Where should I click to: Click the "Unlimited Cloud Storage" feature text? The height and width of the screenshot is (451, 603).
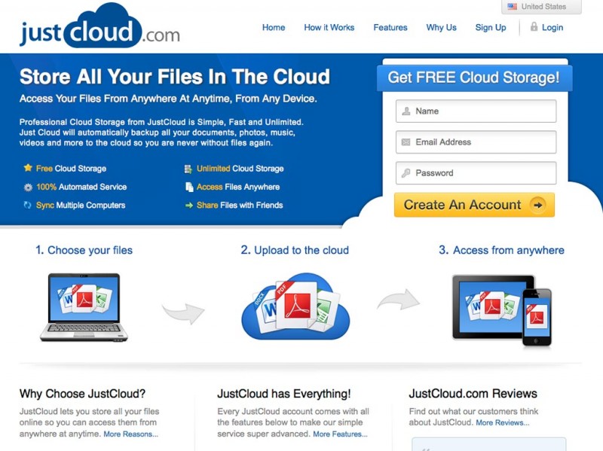(x=240, y=169)
